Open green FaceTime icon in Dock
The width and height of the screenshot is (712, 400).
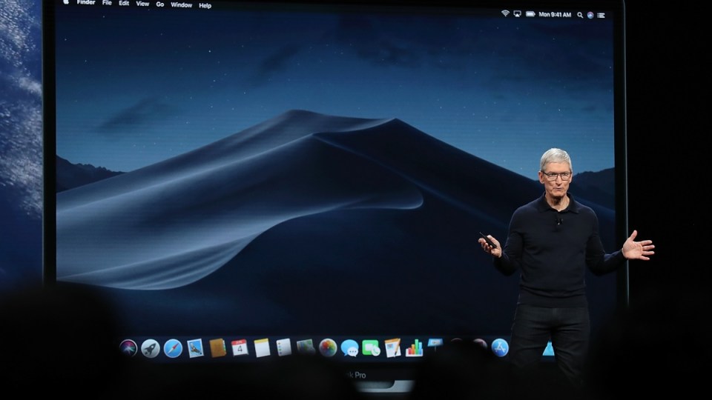[x=371, y=348]
